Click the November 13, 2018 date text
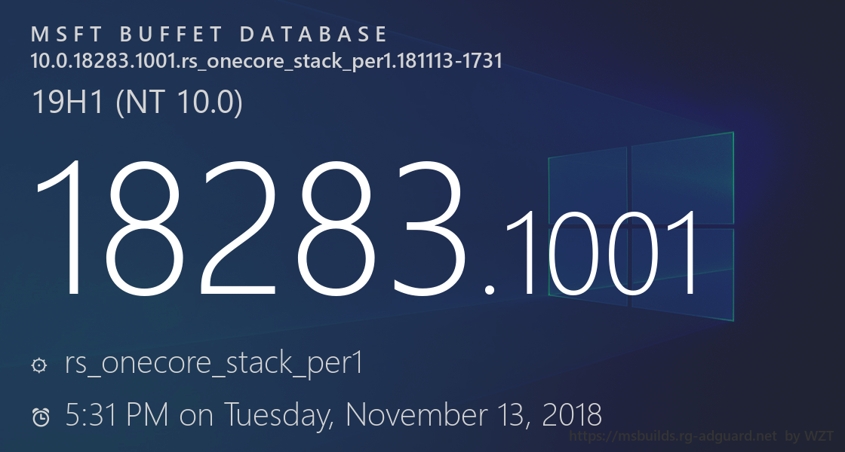This screenshot has width=845, height=452. [474, 415]
